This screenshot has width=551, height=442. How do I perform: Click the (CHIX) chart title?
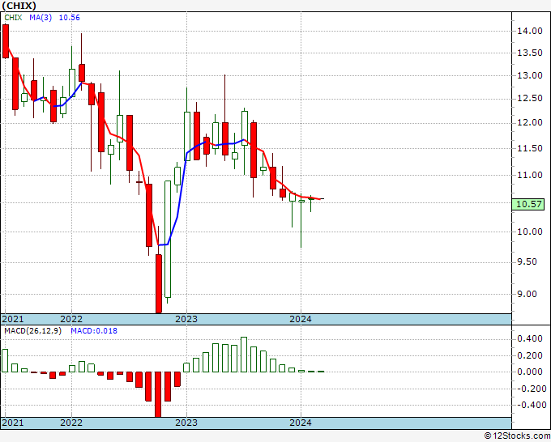(x=19, y=6)
